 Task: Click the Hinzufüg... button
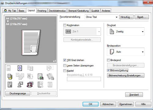(x=126, y=17)
